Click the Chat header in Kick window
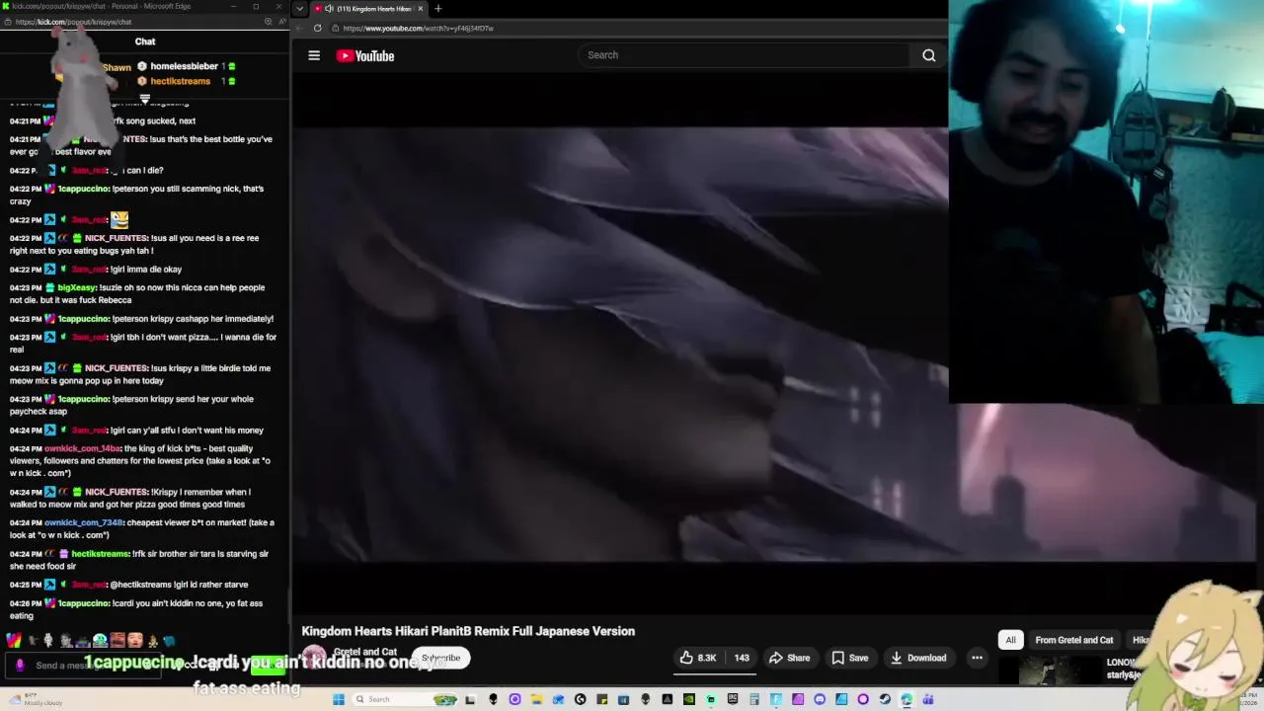 tap(145, 41)
